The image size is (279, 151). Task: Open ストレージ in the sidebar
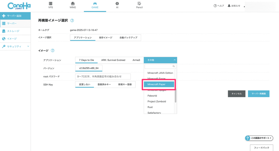pos(15,31)
